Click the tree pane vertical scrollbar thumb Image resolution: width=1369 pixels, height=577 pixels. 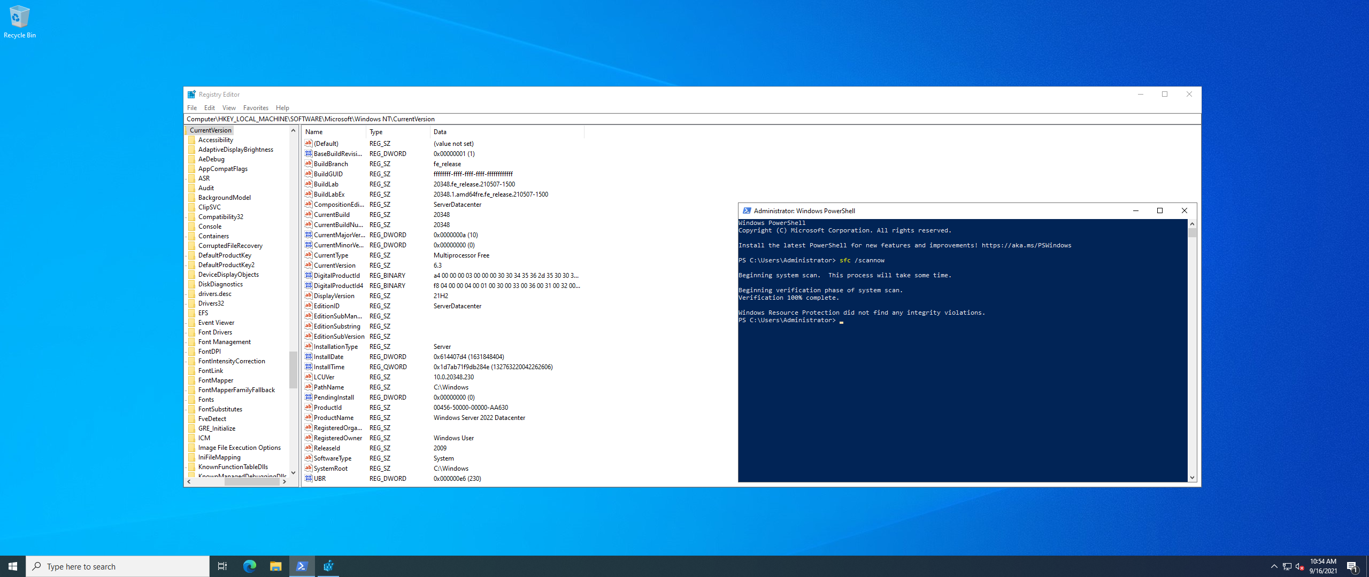pyautogui.click(x=293, y=369)
